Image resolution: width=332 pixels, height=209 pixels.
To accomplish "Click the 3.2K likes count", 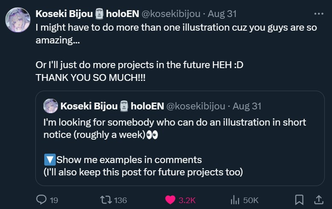I will click(x=187, y=200).
